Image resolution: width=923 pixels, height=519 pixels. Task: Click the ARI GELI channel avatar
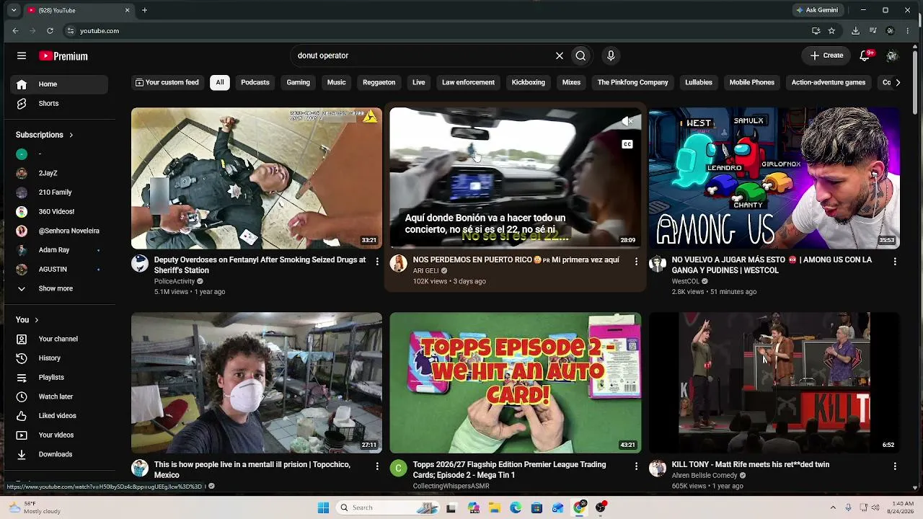(399, 263)
